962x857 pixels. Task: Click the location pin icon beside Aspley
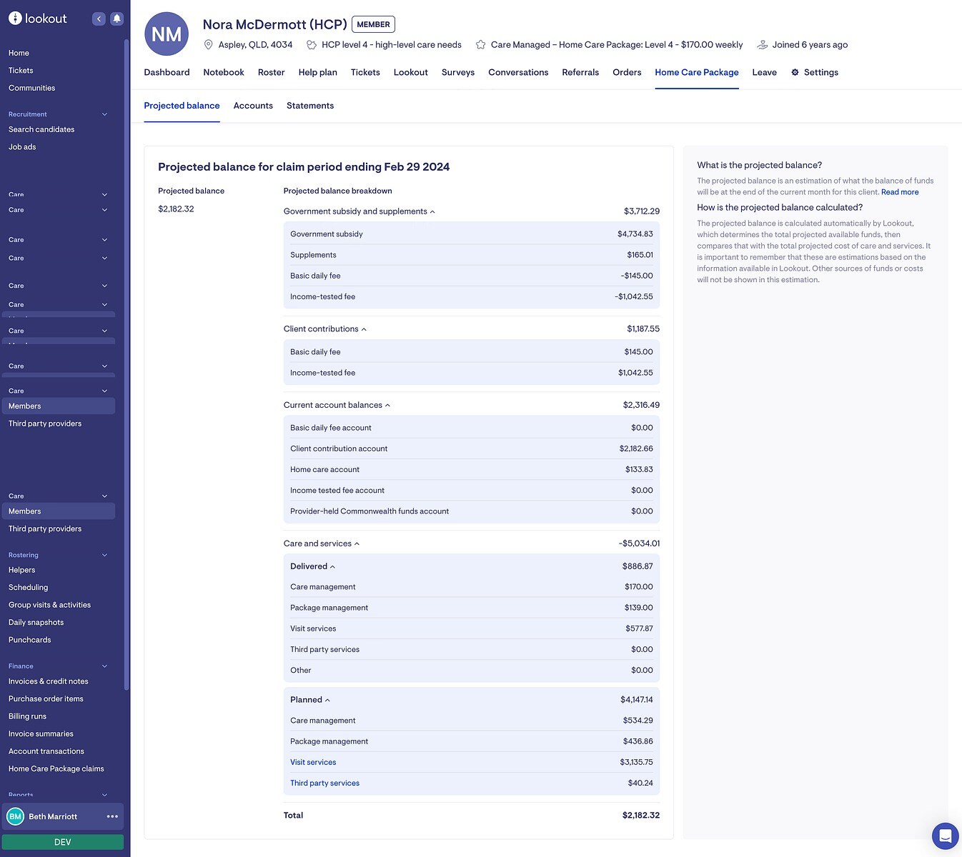[x=209, y=45]
